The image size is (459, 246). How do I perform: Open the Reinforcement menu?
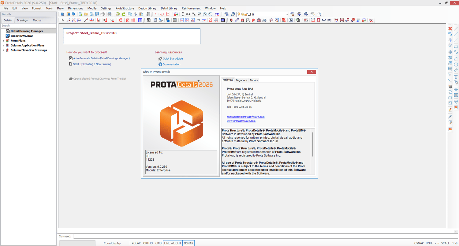(x=191, y=8)
